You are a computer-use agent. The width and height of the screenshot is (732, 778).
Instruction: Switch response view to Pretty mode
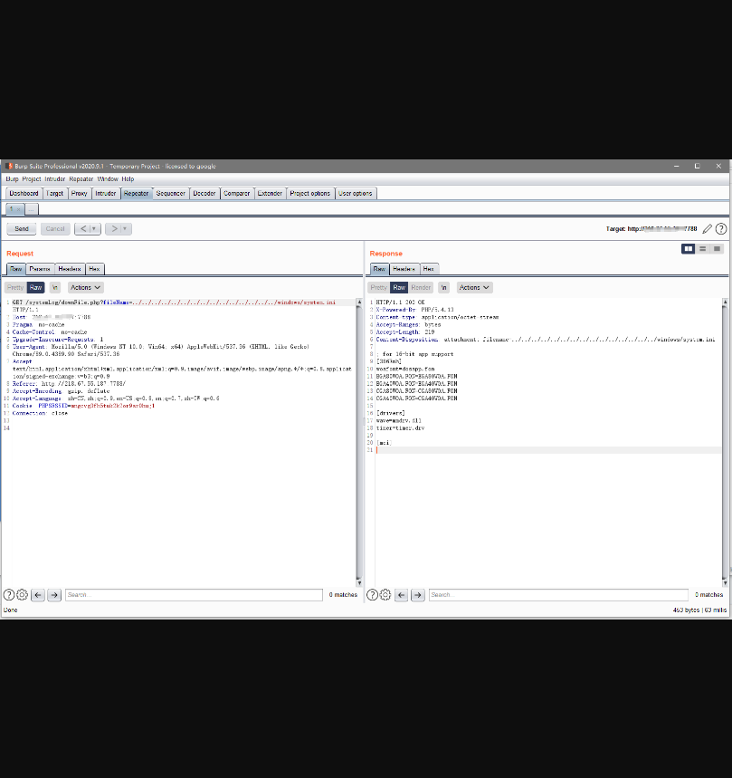378,287
